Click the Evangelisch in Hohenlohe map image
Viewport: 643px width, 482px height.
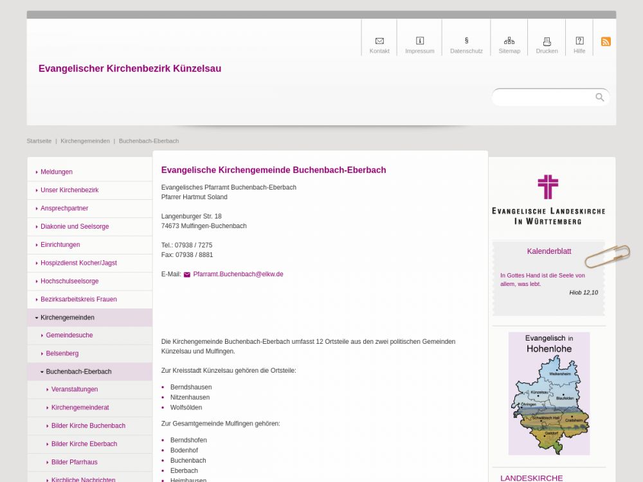click(548, 393)
